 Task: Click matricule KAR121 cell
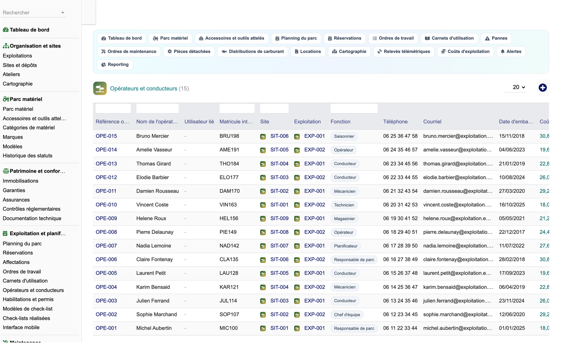pos(229,287)
